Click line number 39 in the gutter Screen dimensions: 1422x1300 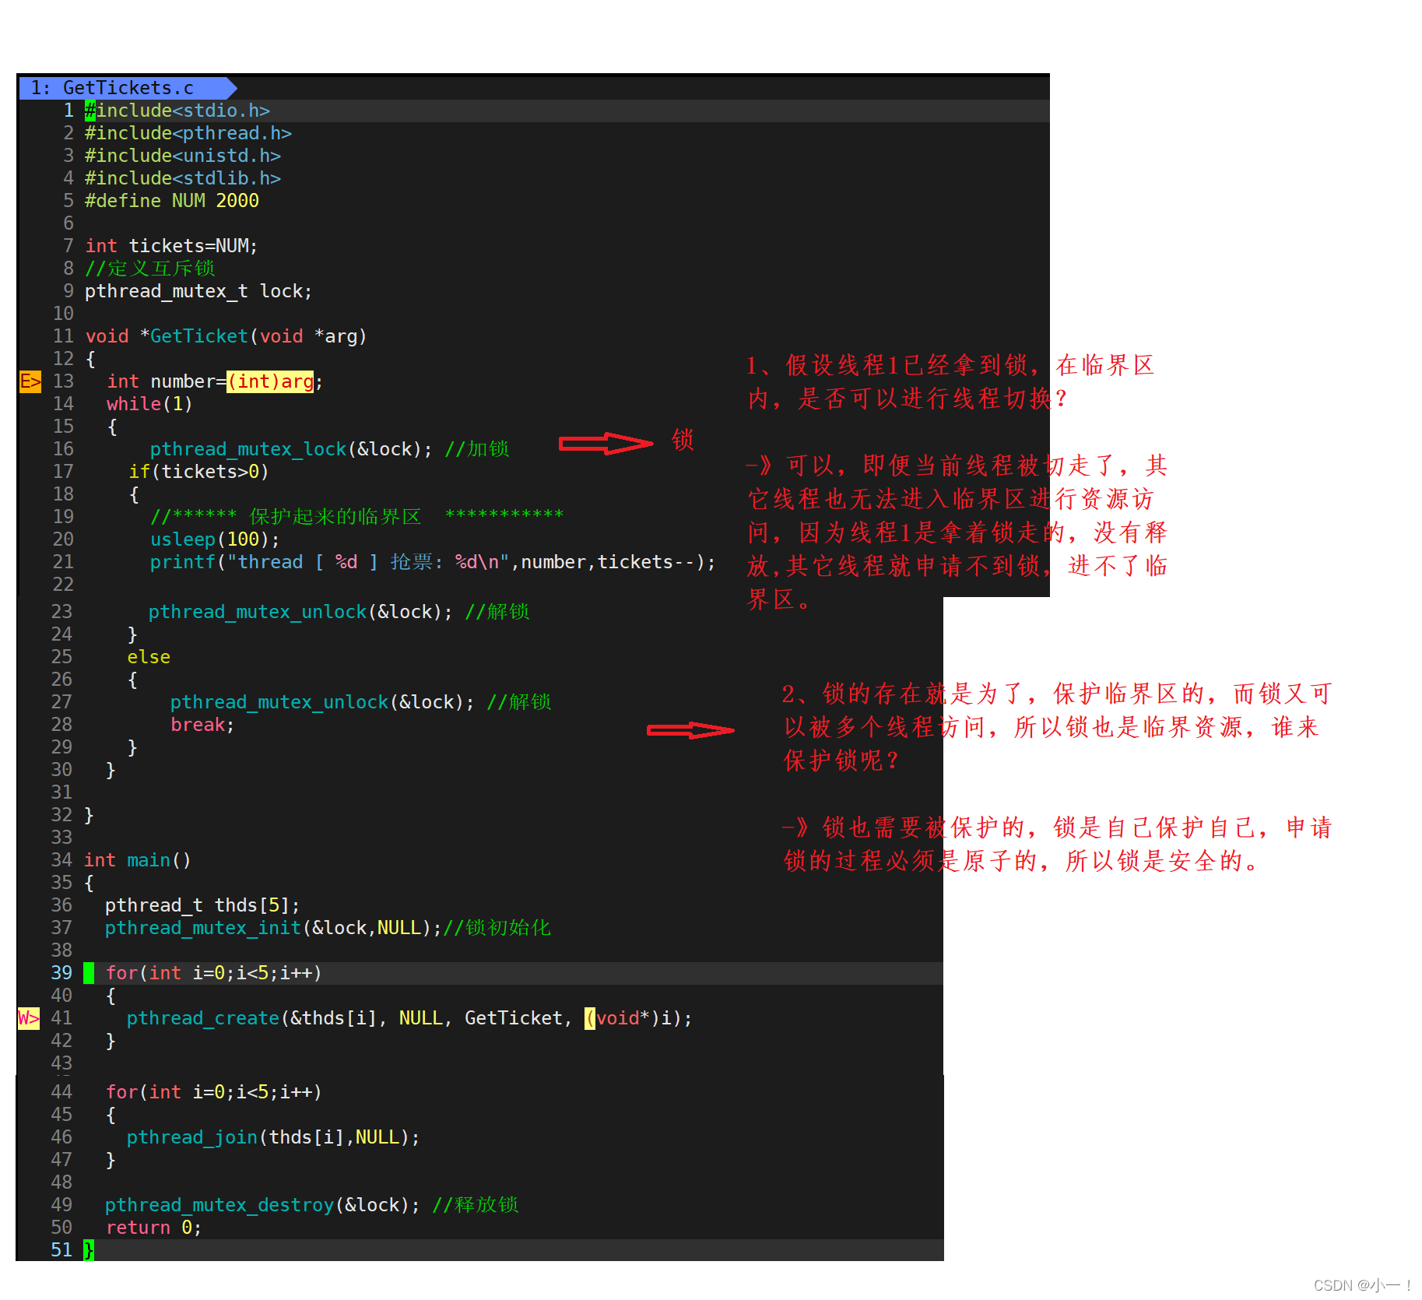click(61, 973)
